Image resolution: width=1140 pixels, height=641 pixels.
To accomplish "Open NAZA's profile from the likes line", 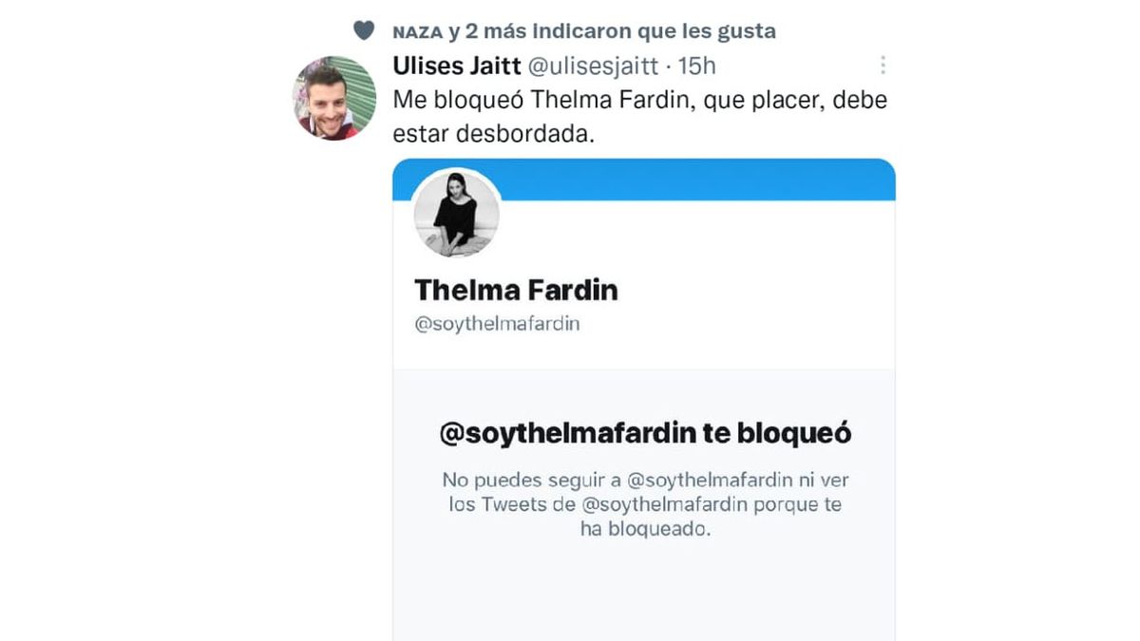I will (x=417, y=31).
